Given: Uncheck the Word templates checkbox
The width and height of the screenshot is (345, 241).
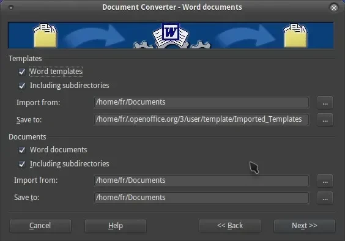Looking at the screenshot, I should pyautogui.click(x=22, y=72).
